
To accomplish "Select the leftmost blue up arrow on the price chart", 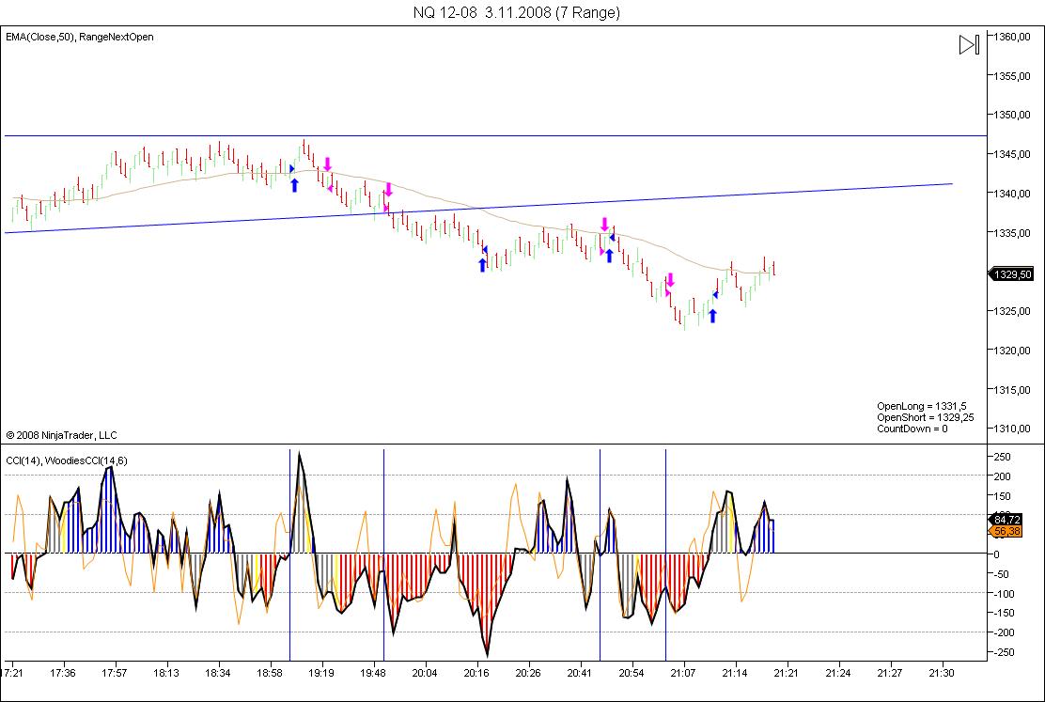I will pyautogui.click(x=294, y=184).
